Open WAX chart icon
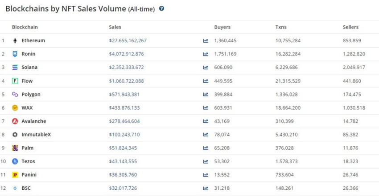The image size is (379, 196). click(206, 108)
